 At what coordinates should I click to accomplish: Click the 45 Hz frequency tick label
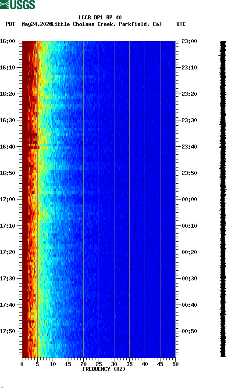tap(160, 364)
